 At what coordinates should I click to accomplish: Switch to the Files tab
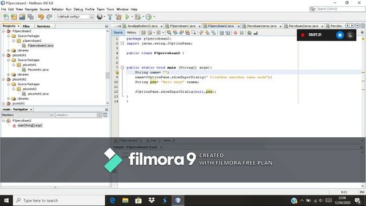point(26,26)
